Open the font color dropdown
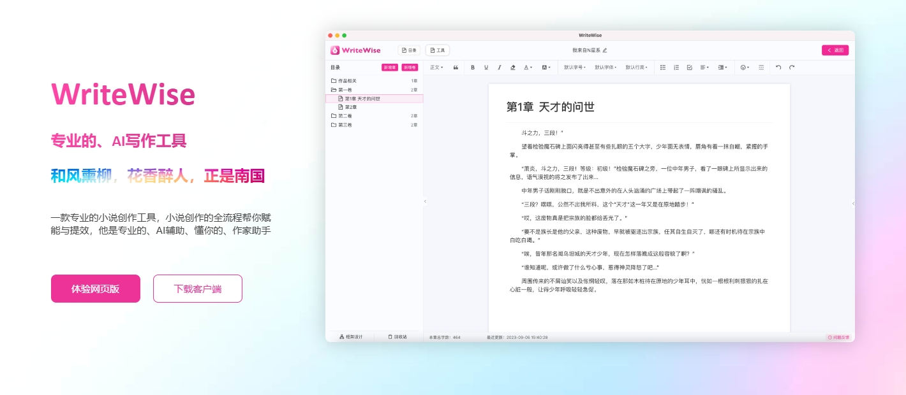Image resolution: width=906 pixels, height=395 pixels. [x=528, y=67]
